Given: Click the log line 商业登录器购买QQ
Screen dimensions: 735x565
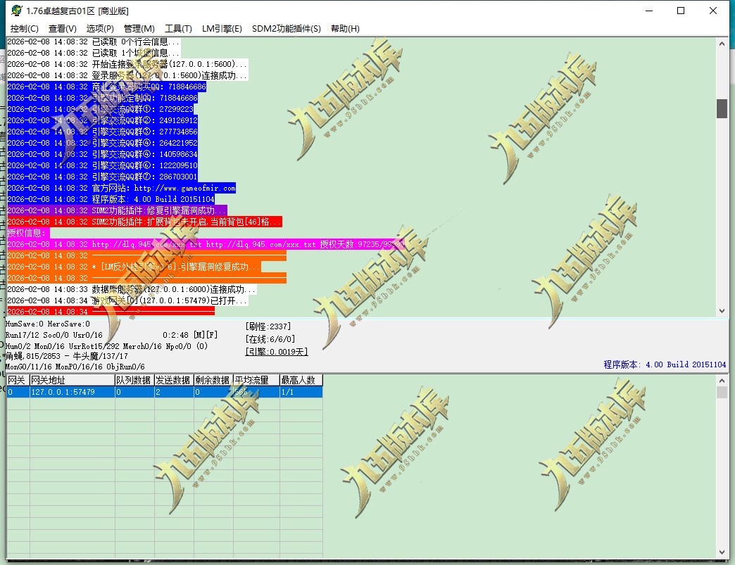Looking at the screenshot, I should click(x=106, y=87).
